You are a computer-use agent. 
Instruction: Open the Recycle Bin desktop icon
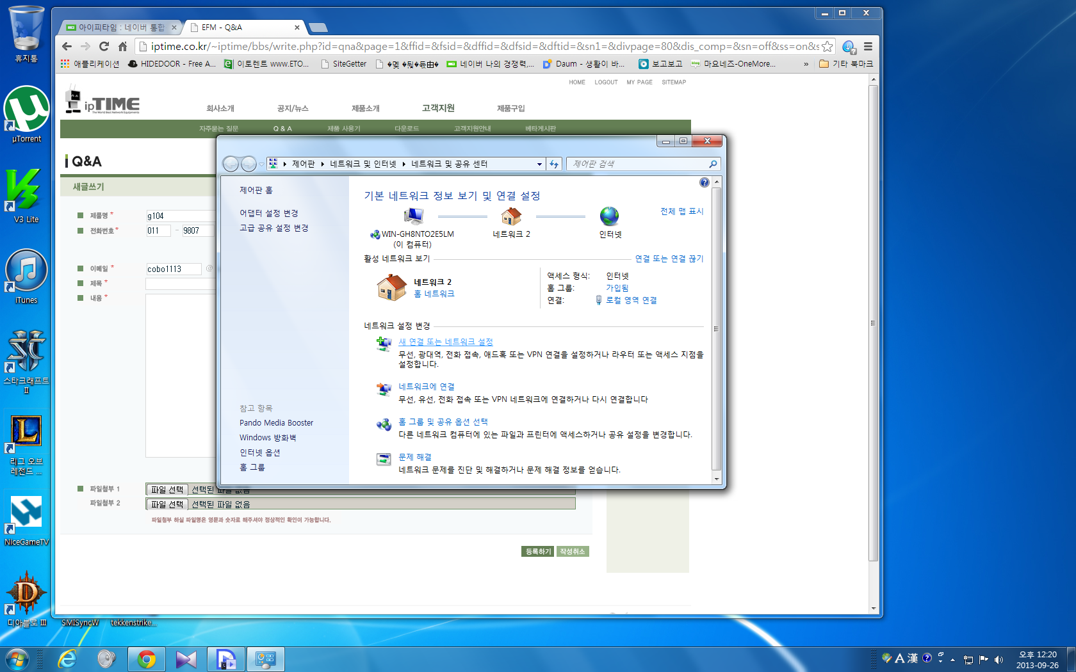tap(26, 33)
